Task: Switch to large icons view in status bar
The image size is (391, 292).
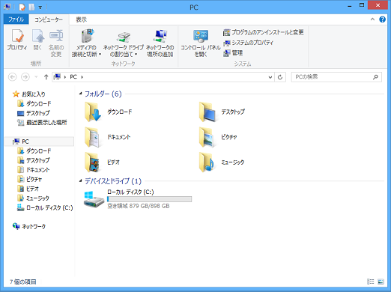Action: coord(381,282)
